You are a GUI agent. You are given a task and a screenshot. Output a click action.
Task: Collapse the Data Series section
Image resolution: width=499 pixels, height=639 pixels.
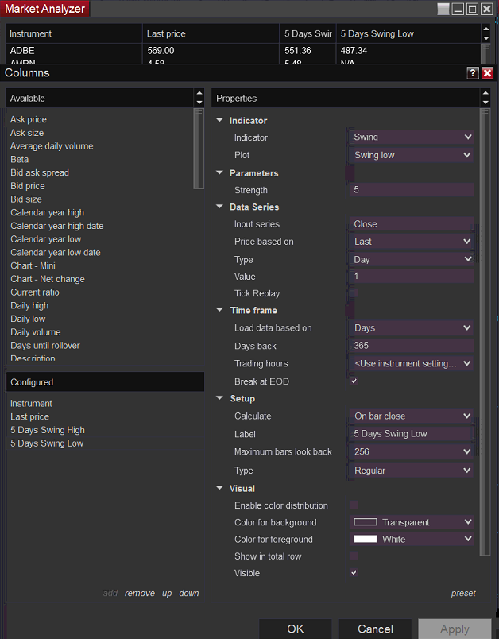click(220, 207)
